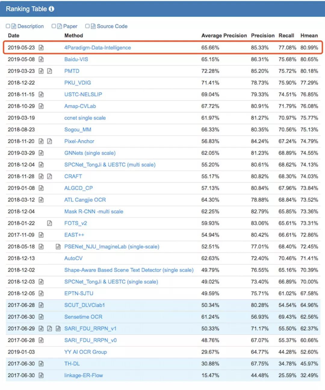Sort by the Hmean column header
Screen dimensions: 325x390
[x=309, y=36]
